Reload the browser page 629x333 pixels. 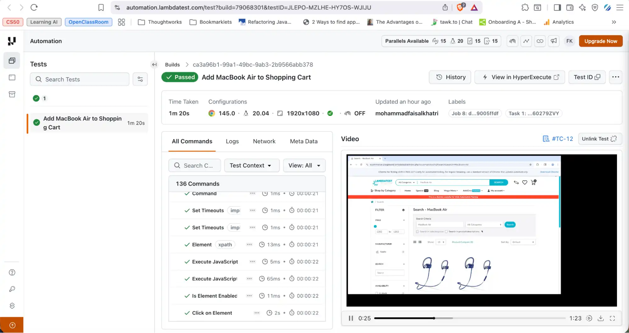34,7
